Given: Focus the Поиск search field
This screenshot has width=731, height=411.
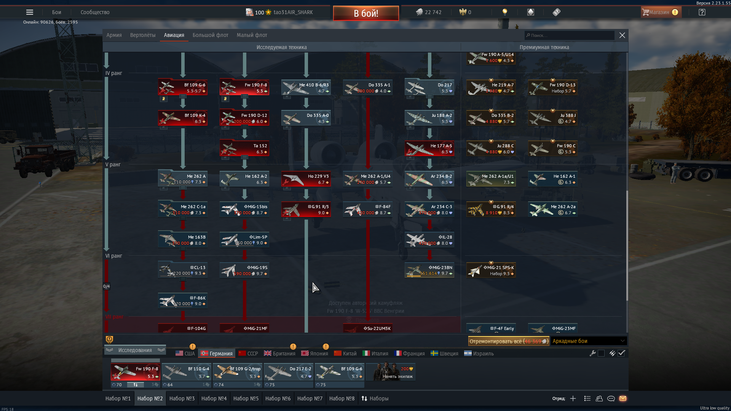Looking at the screenshot, I should [x=570, y=35].
